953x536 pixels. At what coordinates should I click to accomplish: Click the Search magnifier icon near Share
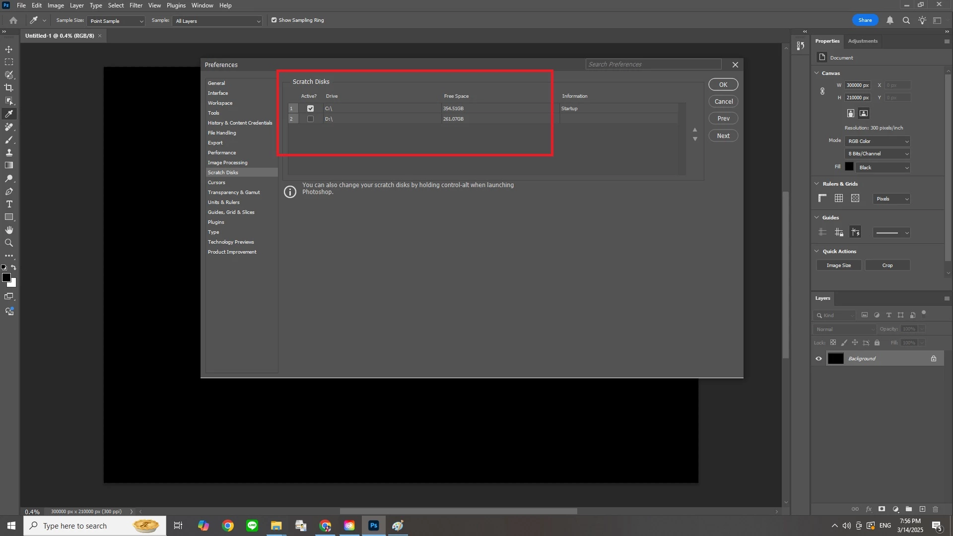(x=906, y=20)
